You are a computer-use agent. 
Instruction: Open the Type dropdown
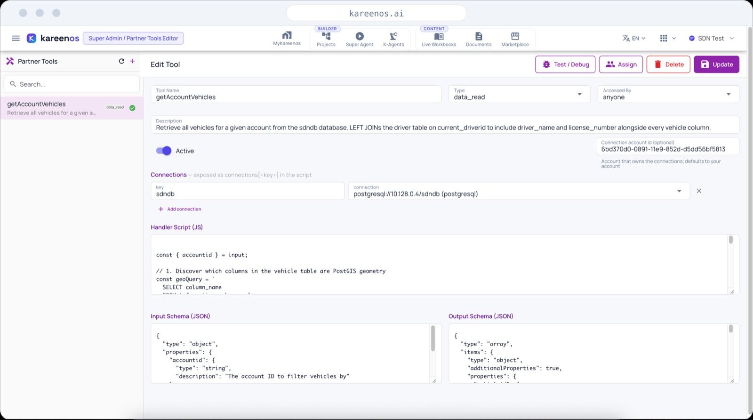(519, 94)
